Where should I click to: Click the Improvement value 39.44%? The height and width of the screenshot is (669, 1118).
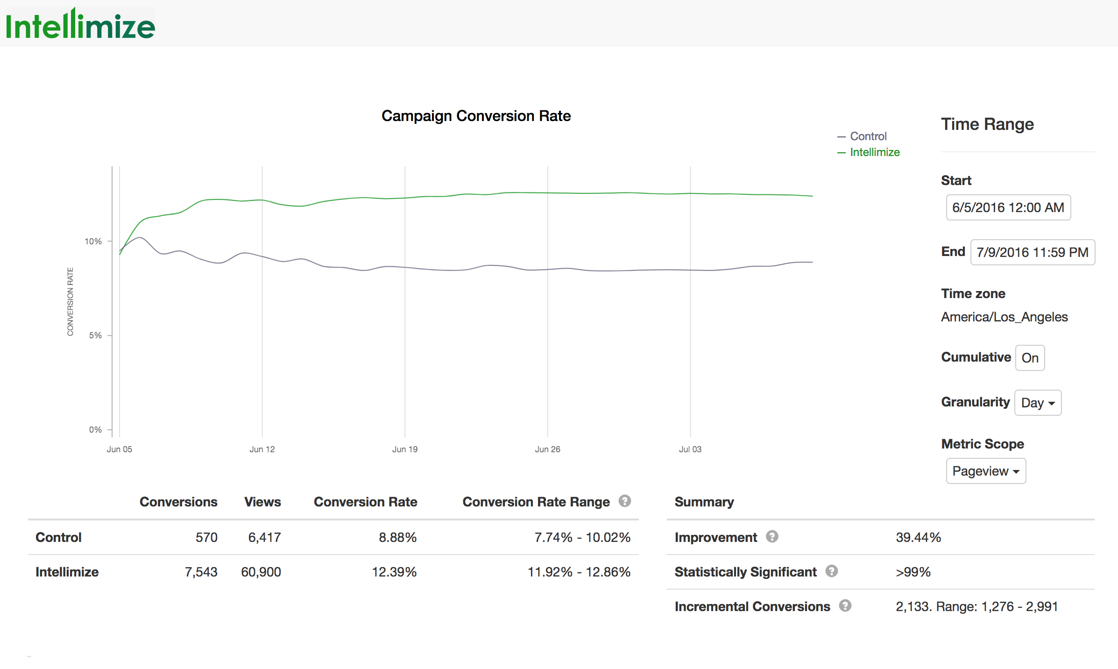pos(918,537)
